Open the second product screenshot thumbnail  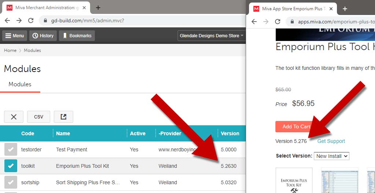pyautogui.click(x=339, y=180)
